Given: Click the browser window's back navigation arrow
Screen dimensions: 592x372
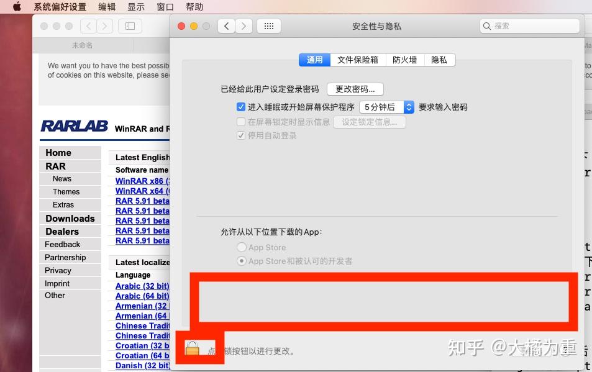Looking at the screenshot, I should (88, 25).
